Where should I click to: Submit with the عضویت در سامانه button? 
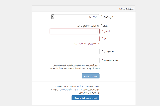point(91,76)
